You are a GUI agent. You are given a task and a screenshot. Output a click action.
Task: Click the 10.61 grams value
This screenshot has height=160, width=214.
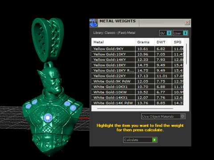tap(143, 49)
